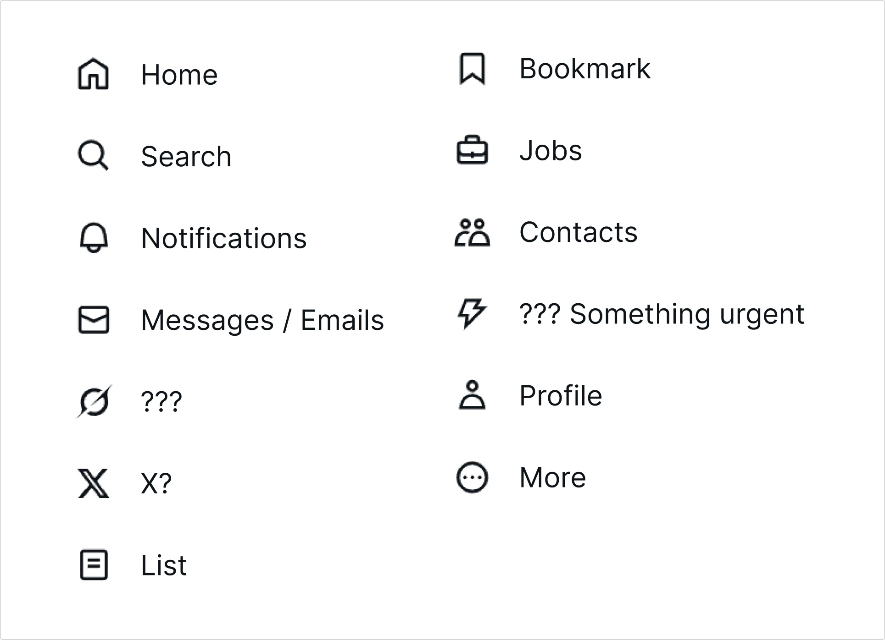The width and height of the screenshot is (885, 640).
Task: Click the List document icon
Action: 94,565
